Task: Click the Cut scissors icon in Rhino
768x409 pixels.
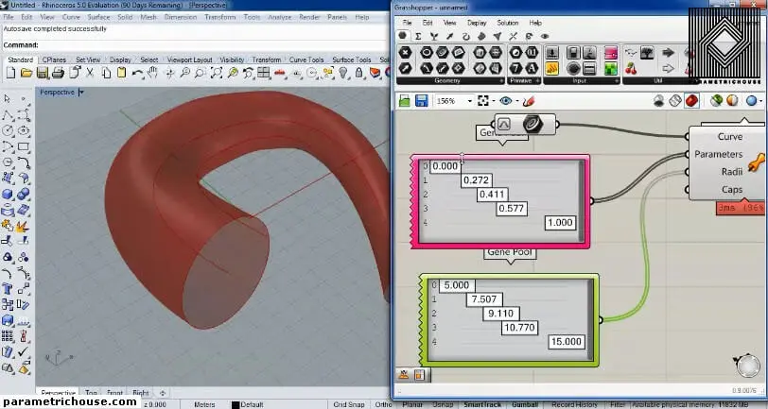Action: click(x=87, y=73)
